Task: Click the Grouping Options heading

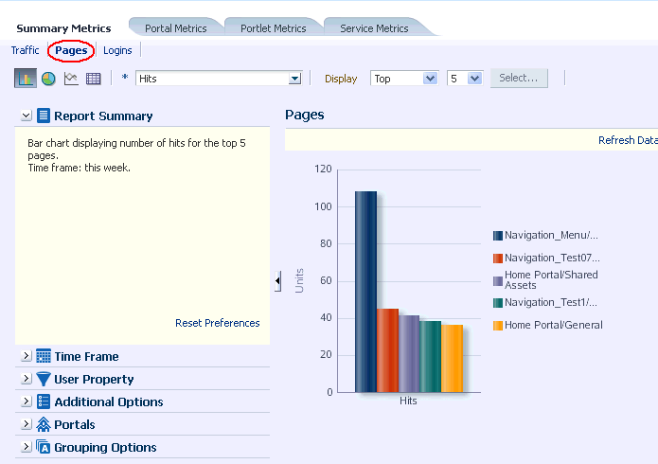Action: click(105, 447)
